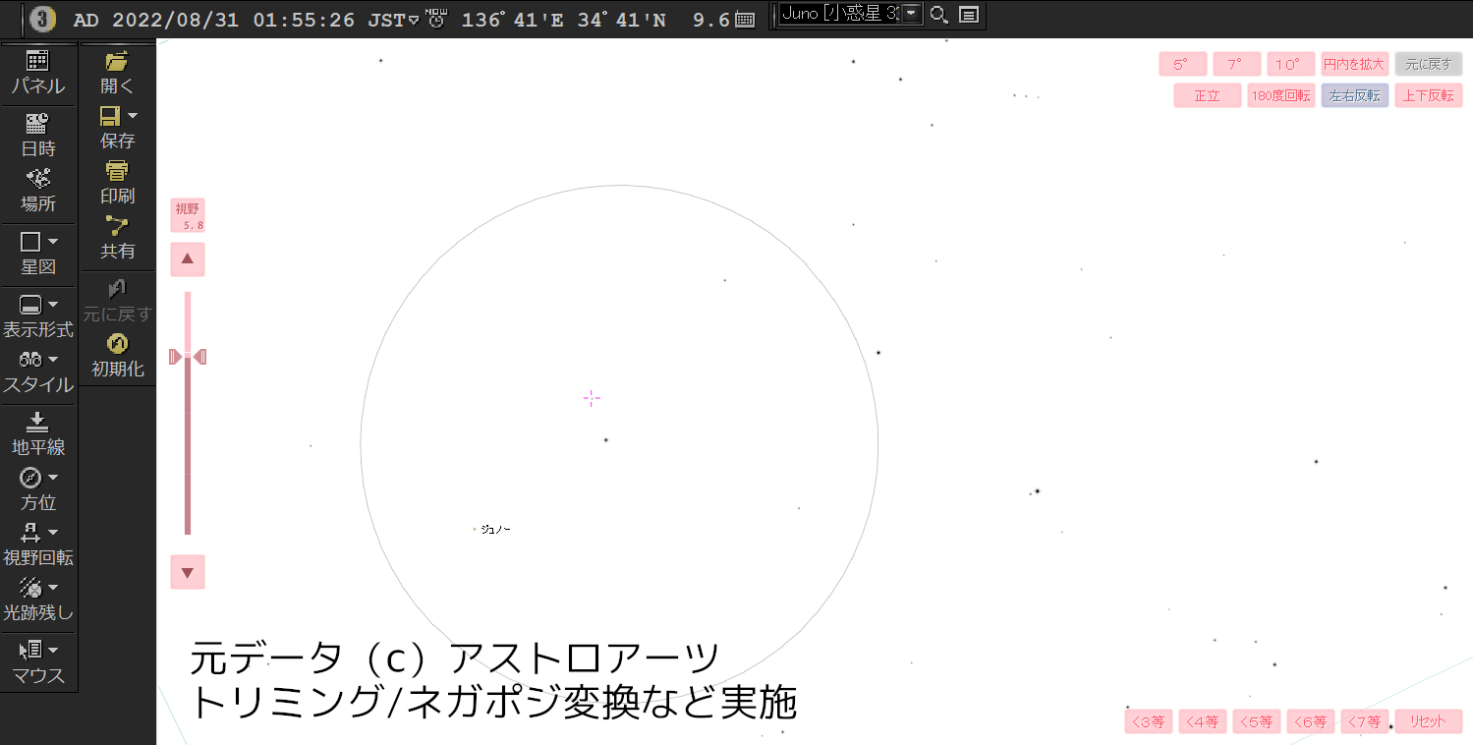Filter stars to <4等 magnitude
1473x745 pixels.
[1203, 721]
